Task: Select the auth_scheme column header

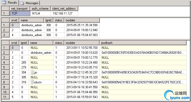Action: coord(40,9)
